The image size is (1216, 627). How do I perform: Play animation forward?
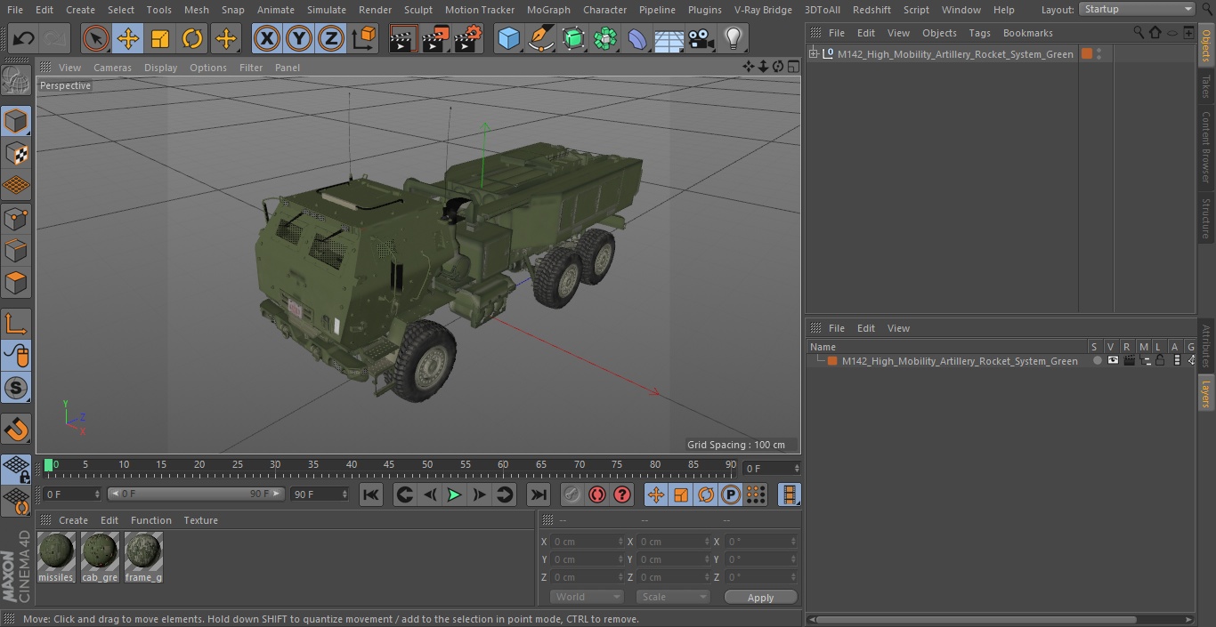(x=454, y=495)
